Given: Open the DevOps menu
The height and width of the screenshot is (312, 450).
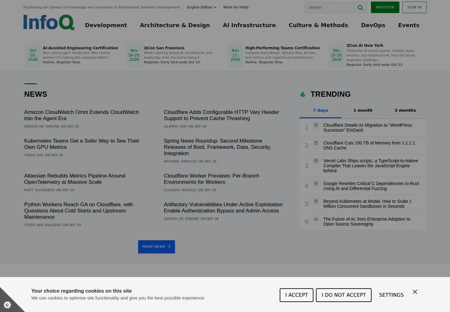Looking at the screenshot, I should 373,25.
